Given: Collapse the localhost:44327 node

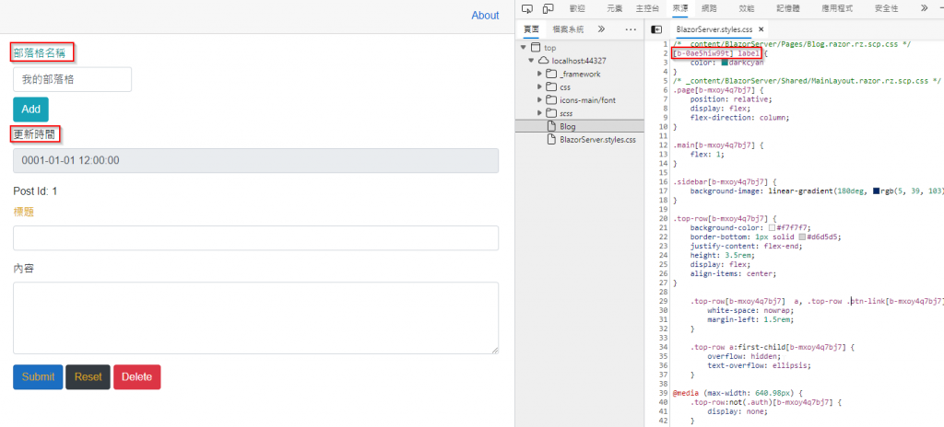Looking at the screenshot, I should [x=532, y=61].
